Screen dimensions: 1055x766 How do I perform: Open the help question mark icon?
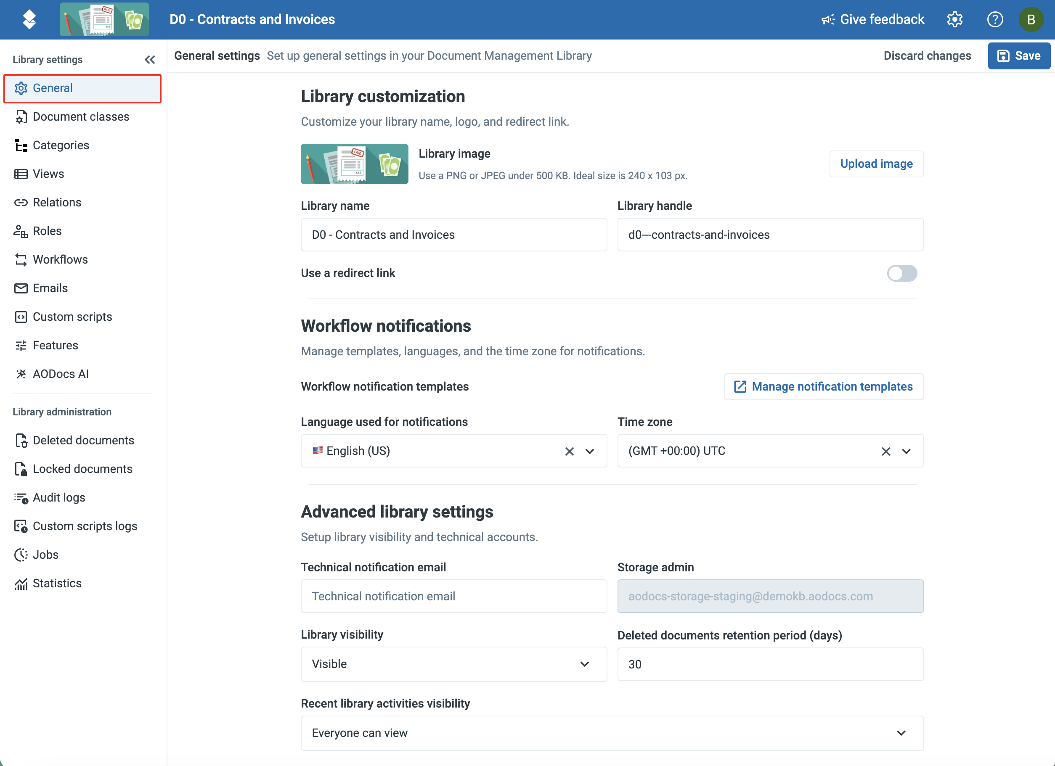coord(994,19)
